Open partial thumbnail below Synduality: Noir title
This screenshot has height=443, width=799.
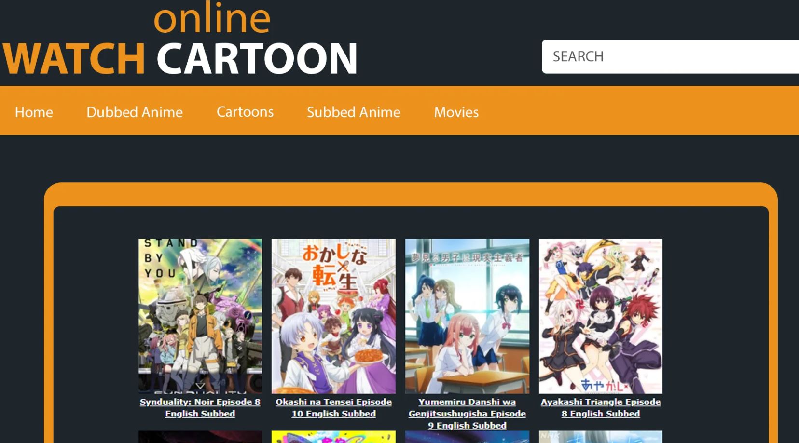point(200,437)
